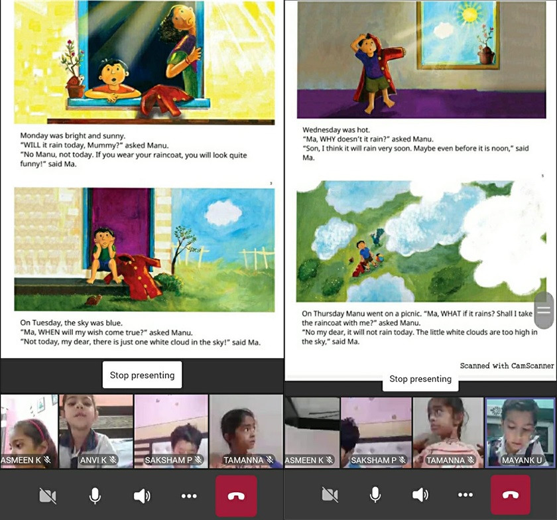Tap the Monday window illustration
Screen dimensions: 557x520
(x=145, y=62)
